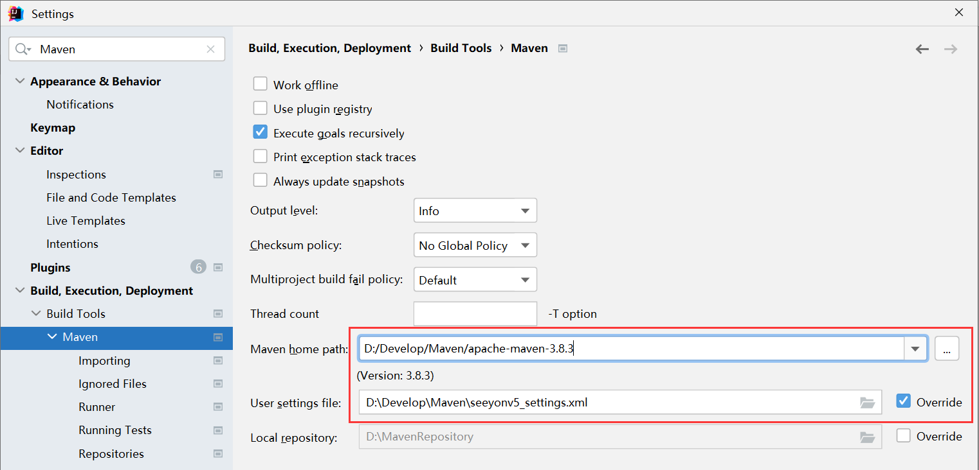
Task: Open the Multiproject build fail policy dropdown
Action: pos(475,280)
